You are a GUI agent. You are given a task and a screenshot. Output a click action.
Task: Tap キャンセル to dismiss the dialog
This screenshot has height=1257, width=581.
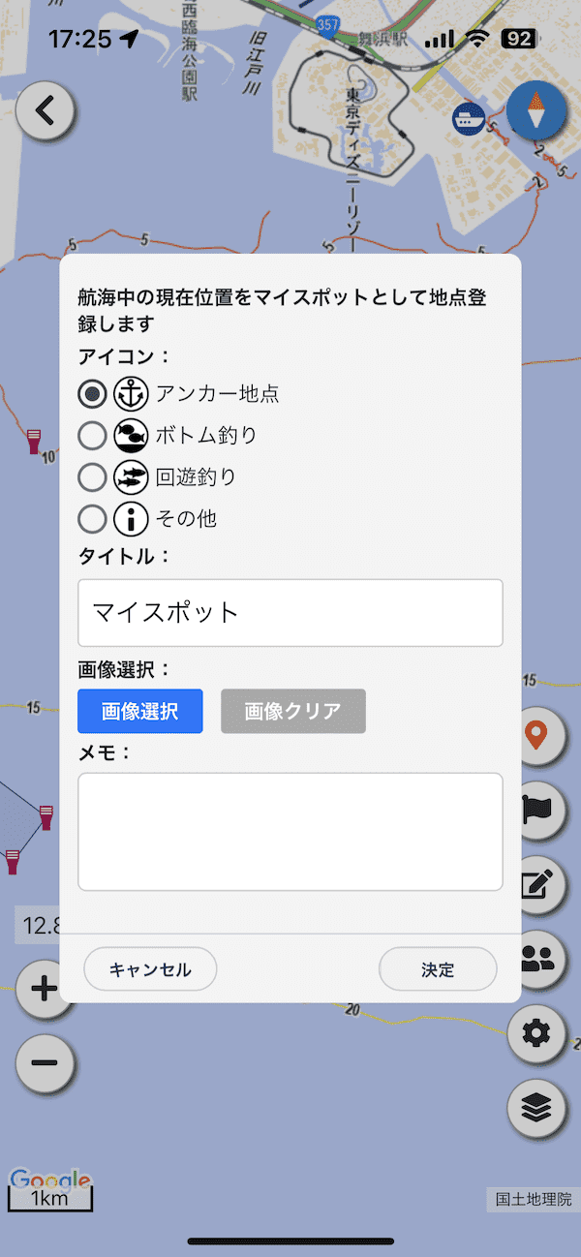coord(150,969)
